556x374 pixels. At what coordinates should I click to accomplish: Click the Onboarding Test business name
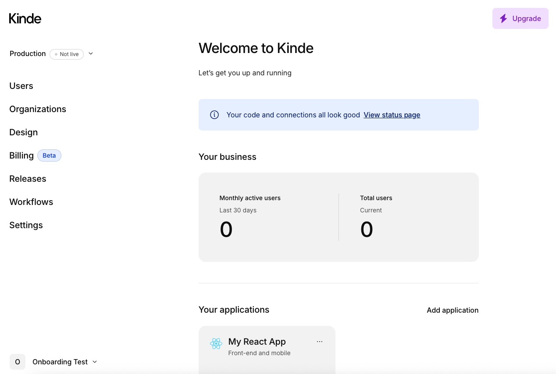pyautogui.click(x=60, y=362)
